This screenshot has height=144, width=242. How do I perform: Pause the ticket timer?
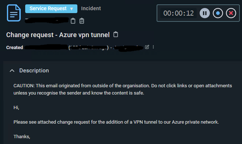[x=205, y=13]
